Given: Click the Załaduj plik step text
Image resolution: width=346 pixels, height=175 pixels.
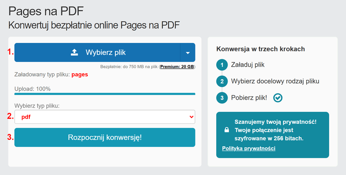Looking at the screenshot, I should [247, 65].
